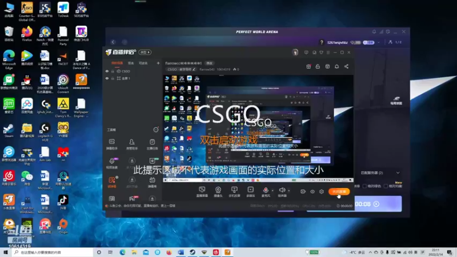The width and height of the screenshot is (457, 257).
Task: Open Steam desktop shortcut
Action: point(9,131)
